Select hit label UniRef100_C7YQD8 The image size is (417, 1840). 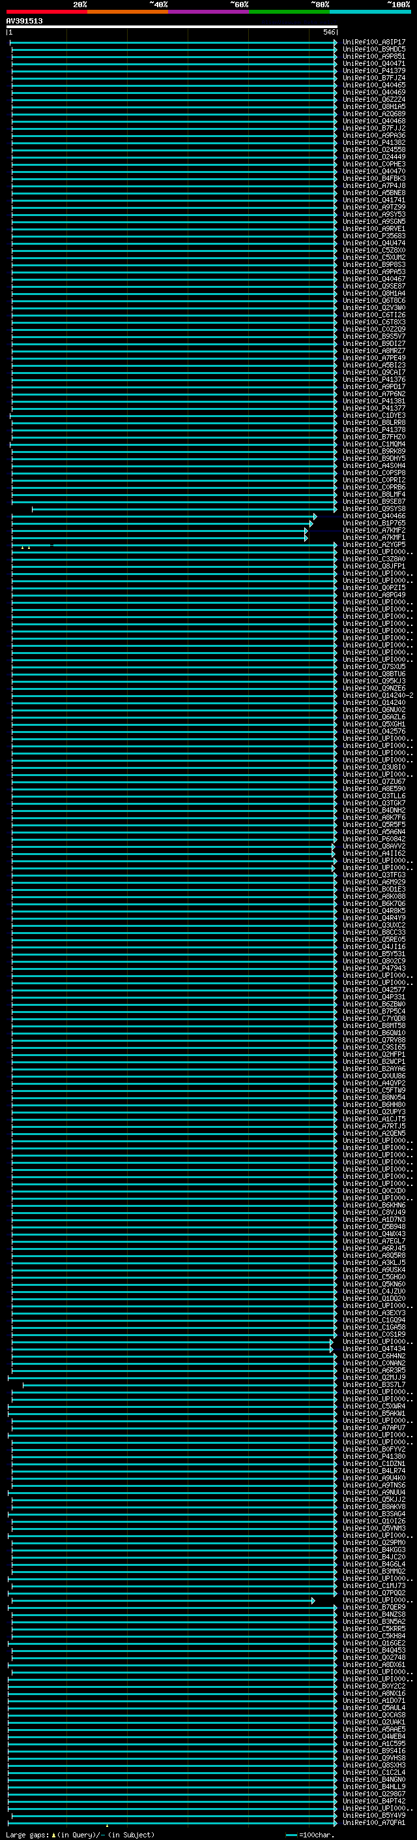[373, 1018]
